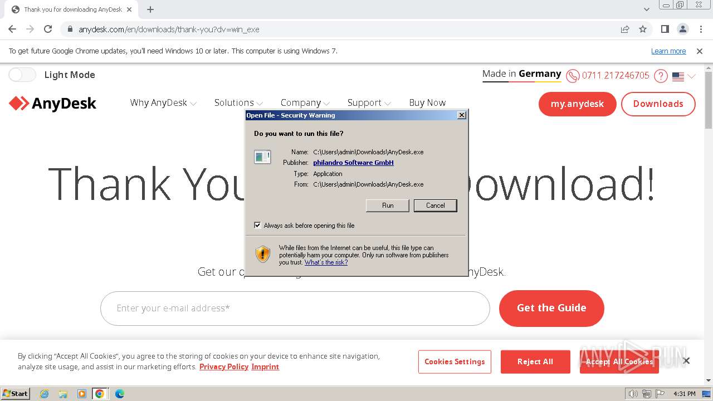Reload the AnyDesk page
713x401 pixels.
(48, 30)
